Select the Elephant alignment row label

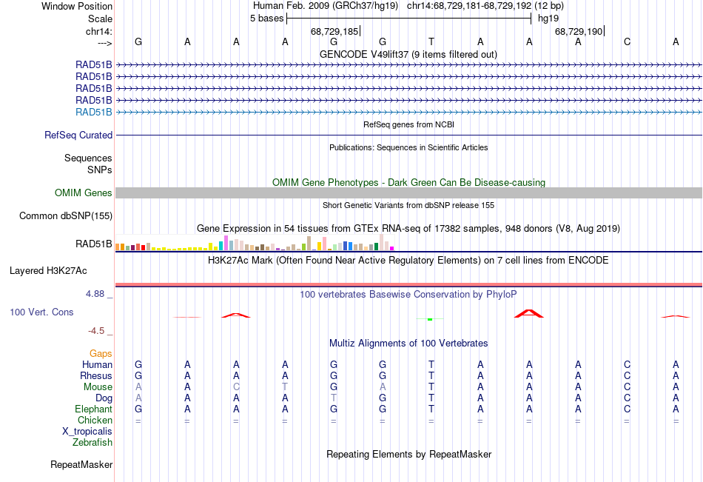tap(94, 409)
